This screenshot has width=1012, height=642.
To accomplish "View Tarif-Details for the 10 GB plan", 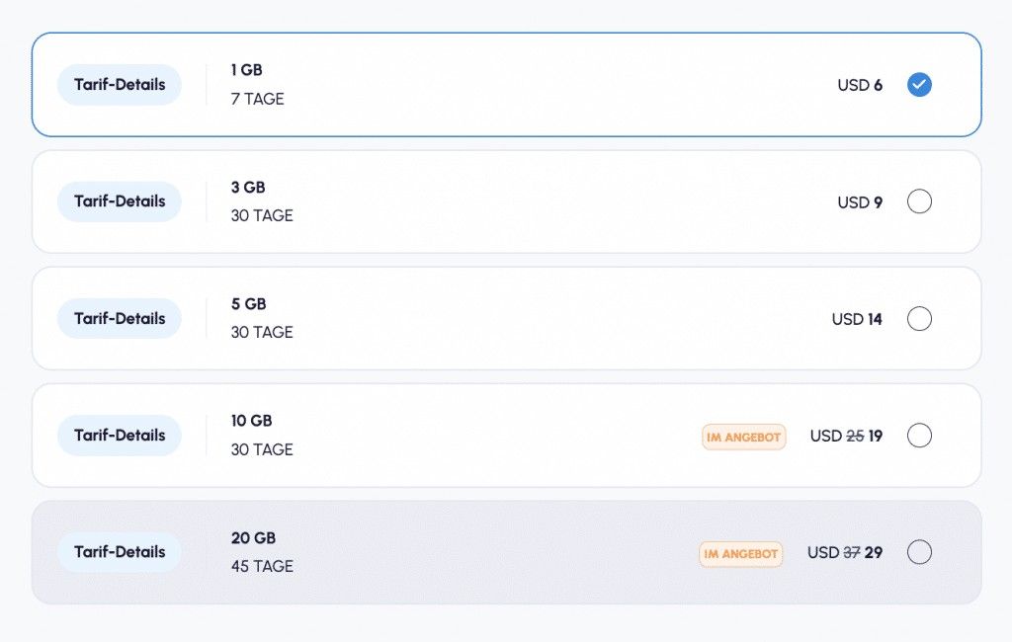I will (120, 436).
